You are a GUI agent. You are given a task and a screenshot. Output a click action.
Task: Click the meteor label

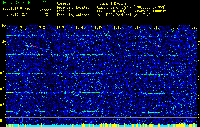tap(45, 10)
